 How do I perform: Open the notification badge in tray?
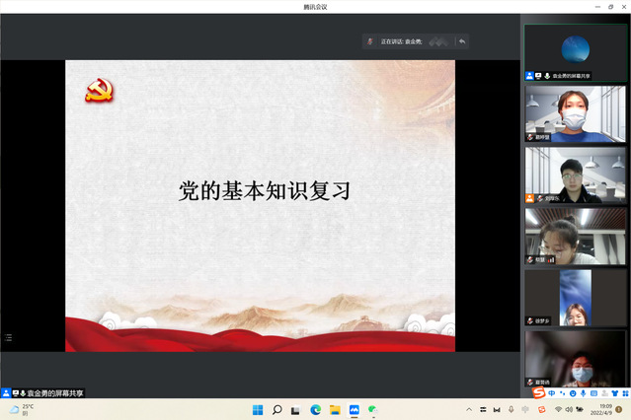619,409
